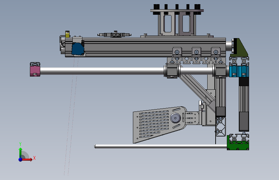Select the dark vertical cylinder on right column

tap(244, 121)
